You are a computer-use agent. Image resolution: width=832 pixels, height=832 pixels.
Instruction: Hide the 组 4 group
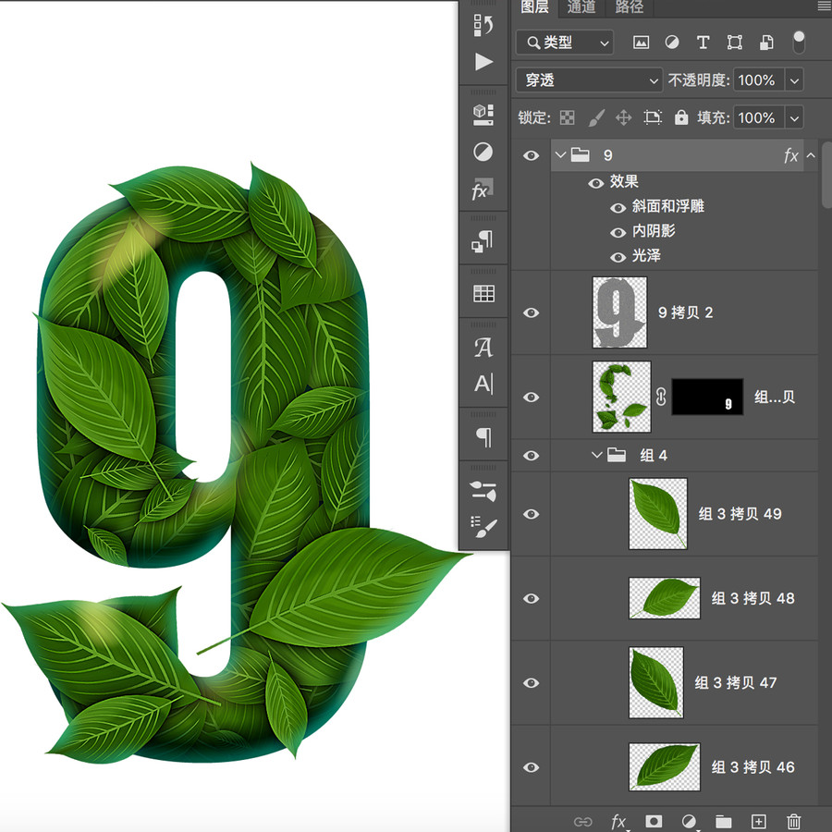(x=532, y=455)
